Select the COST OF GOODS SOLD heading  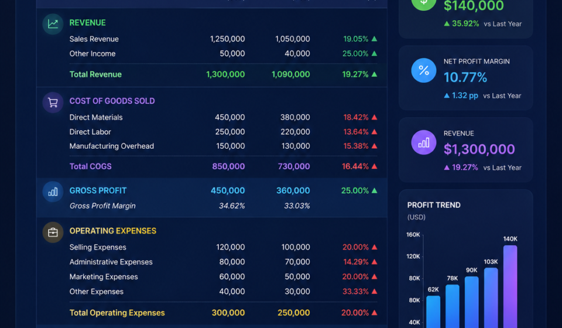[x=112, y=101]
